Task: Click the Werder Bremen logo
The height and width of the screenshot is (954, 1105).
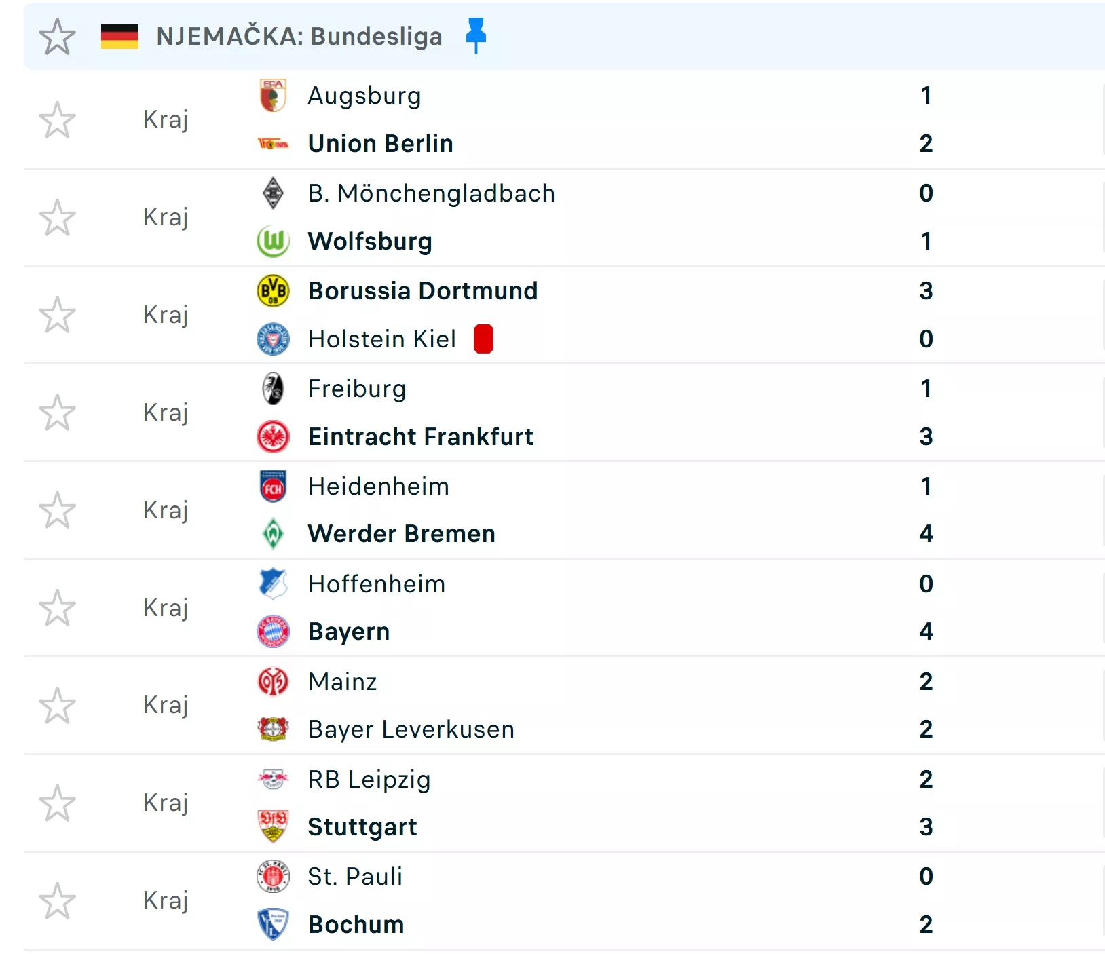Action: coord(273,534)
